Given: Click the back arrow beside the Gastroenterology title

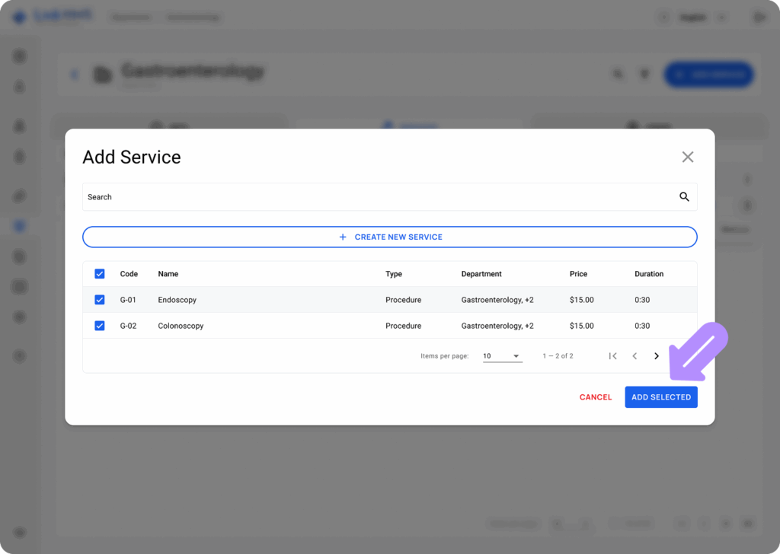Looking at the screenshot, I should click(74, 74).
